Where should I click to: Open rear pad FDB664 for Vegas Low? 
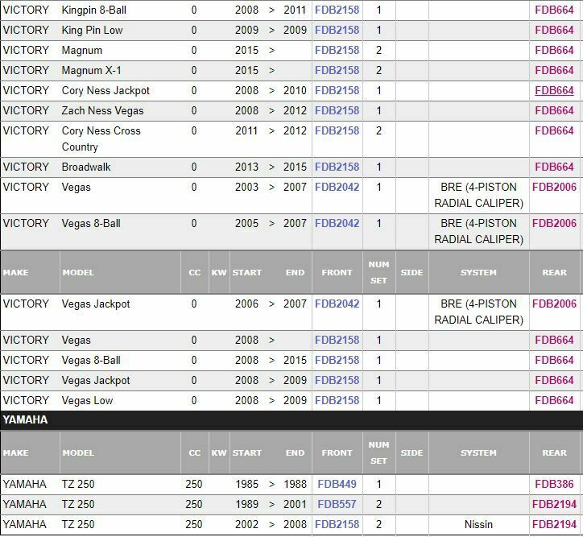pyautogui.click(x=554, y=400)
